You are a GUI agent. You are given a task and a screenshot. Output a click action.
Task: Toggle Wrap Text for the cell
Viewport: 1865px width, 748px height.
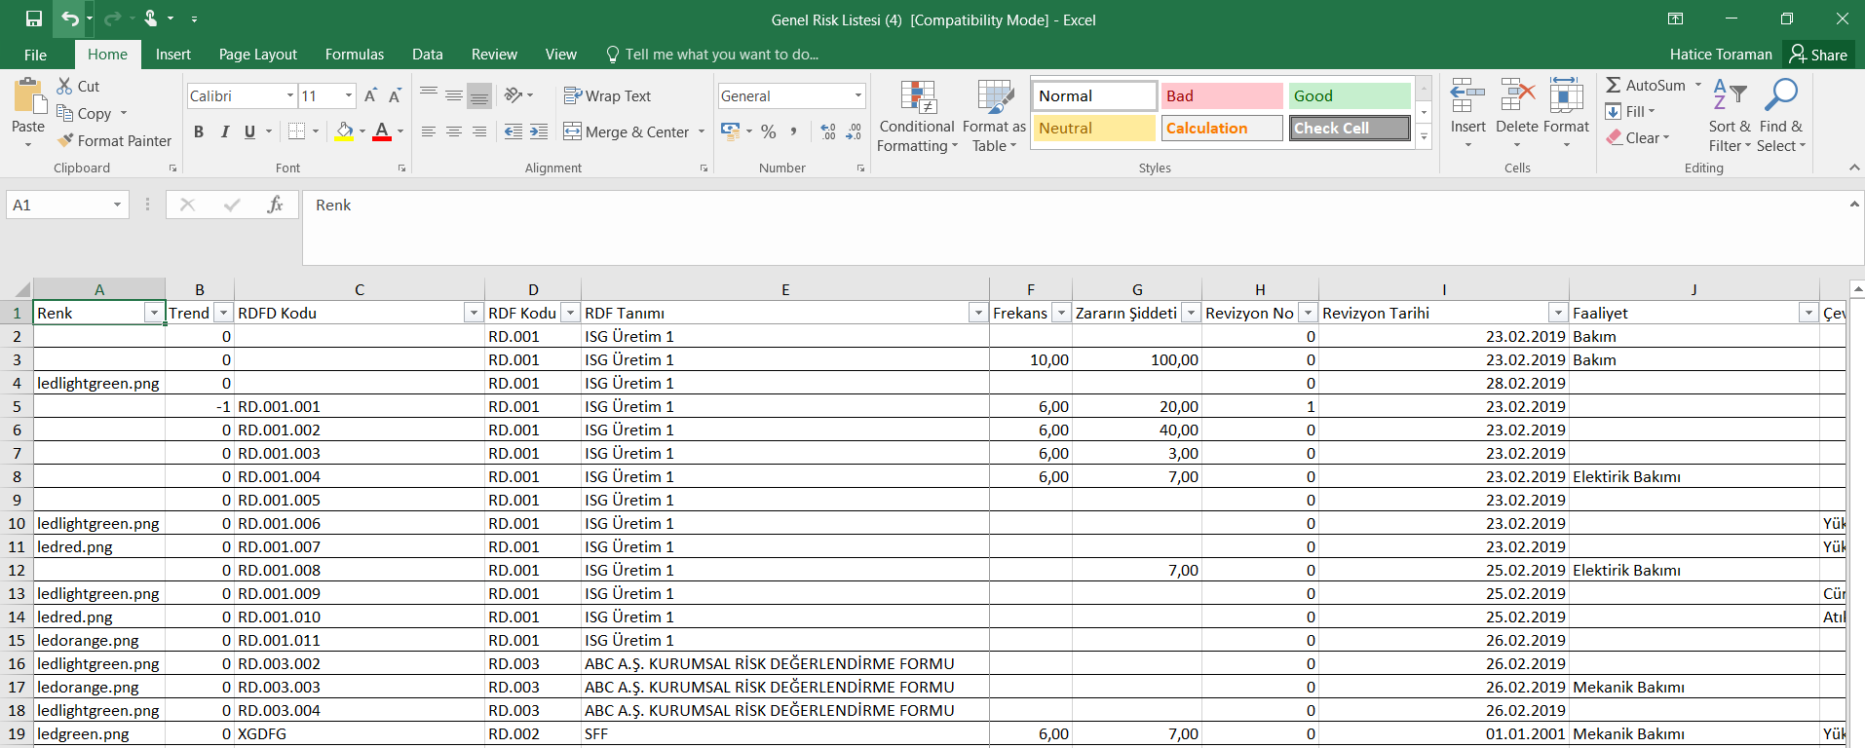[607, 95]
